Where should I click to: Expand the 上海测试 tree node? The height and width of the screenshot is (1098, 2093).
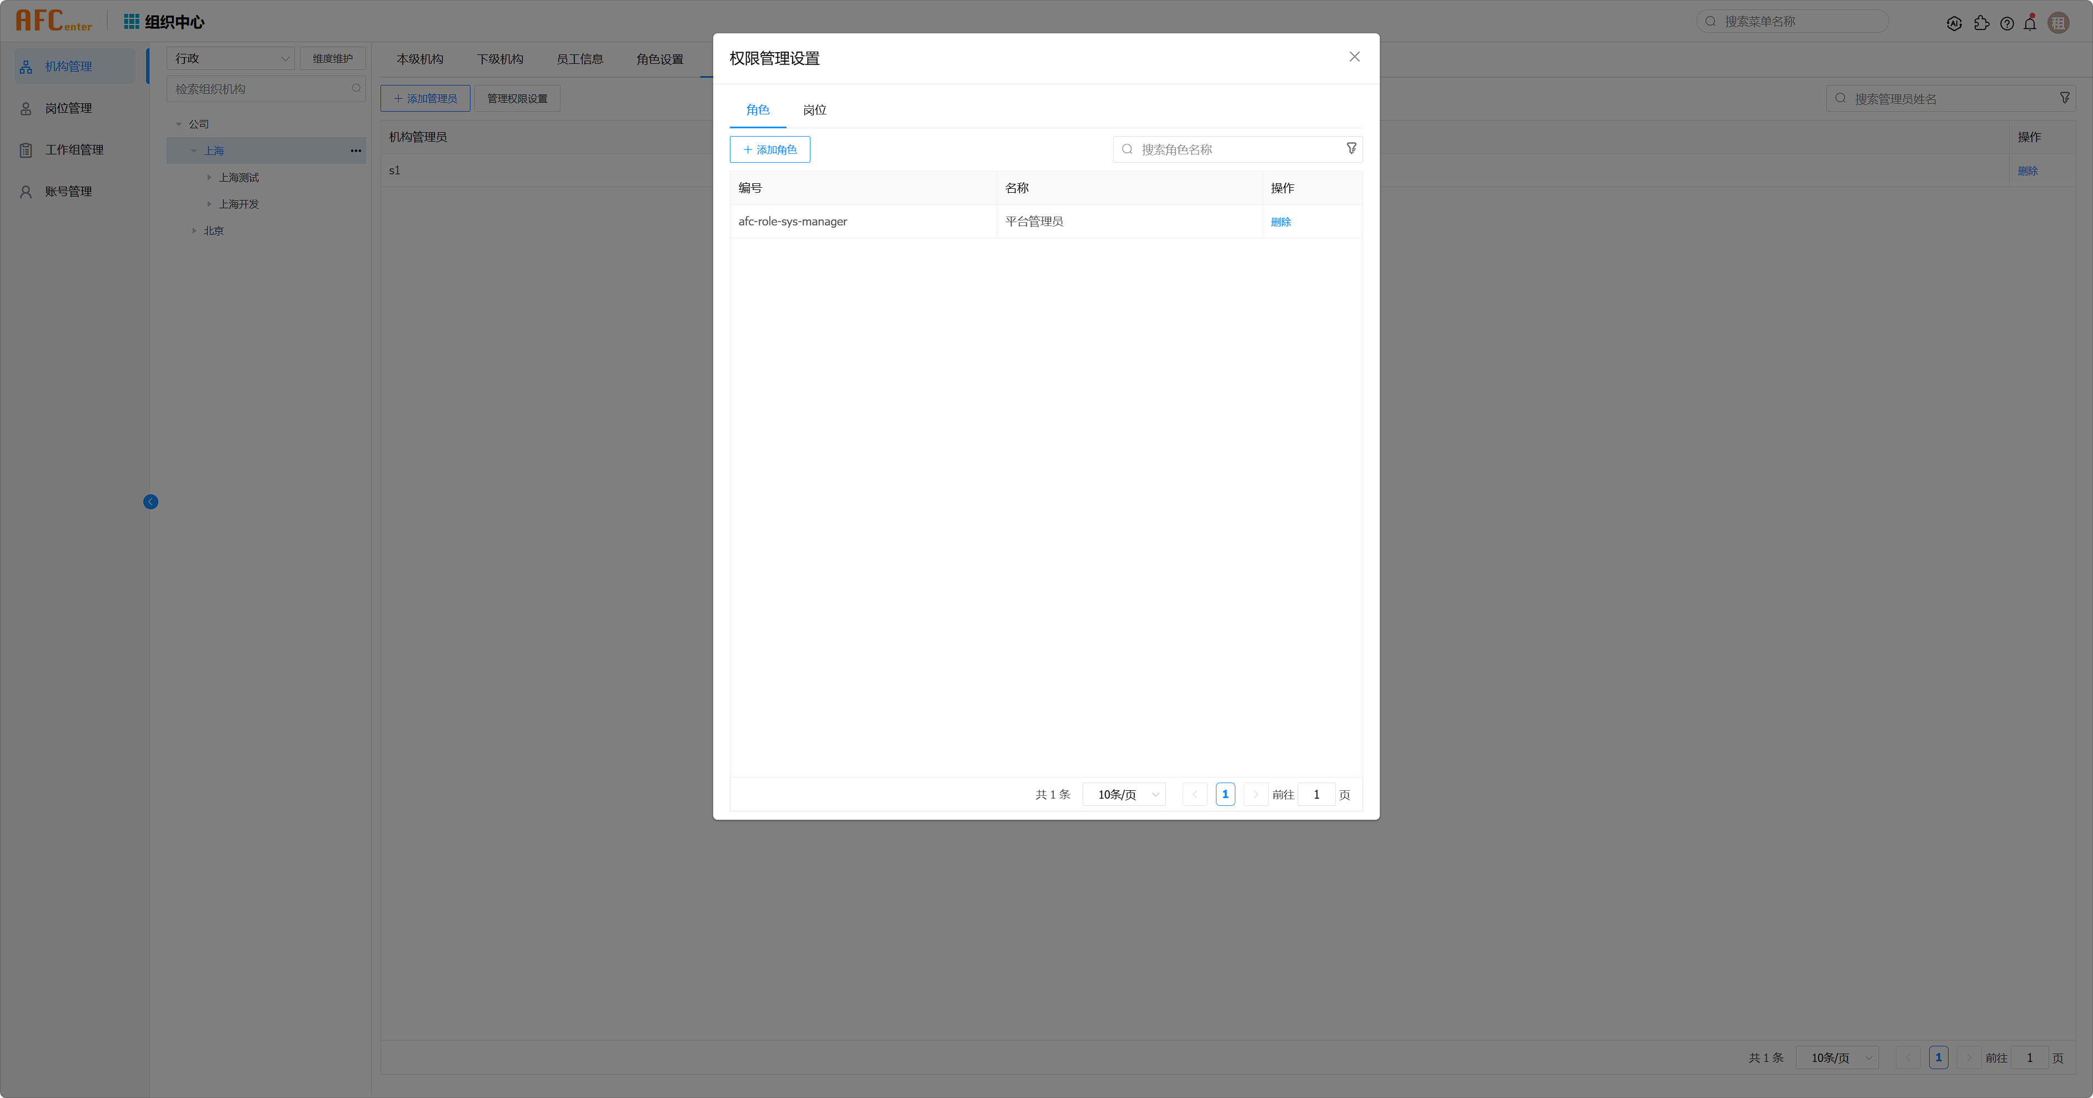pos(209,177)
